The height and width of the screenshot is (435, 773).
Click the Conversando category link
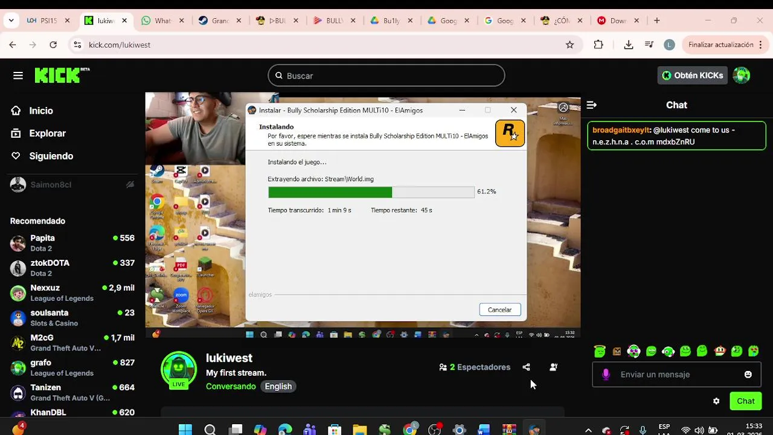(x=231, y=386)
